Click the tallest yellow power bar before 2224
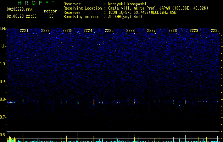This screenshot has width=223, height=142. click(x=78, y=137)
